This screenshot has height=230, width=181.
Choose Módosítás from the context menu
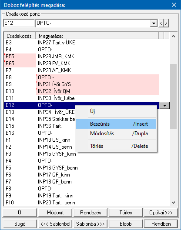tap(116, 133)
